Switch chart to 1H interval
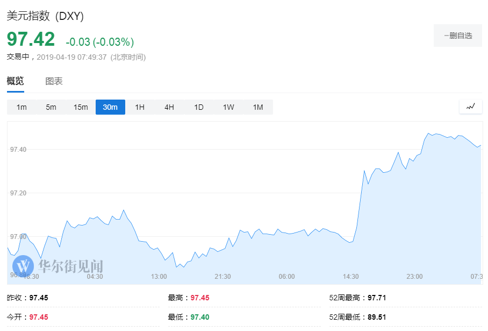Screen dimensions: 488x331 coord(140,107)
